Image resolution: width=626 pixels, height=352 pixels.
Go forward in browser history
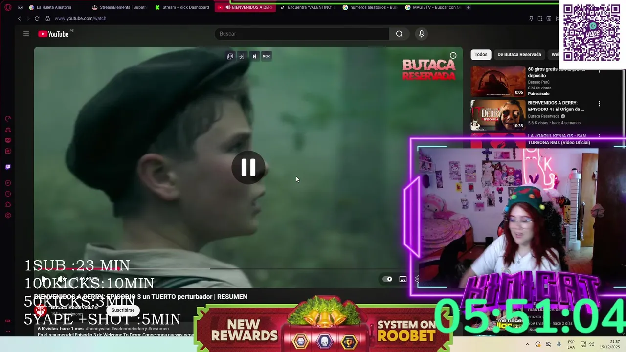click(x=28, y=18)
